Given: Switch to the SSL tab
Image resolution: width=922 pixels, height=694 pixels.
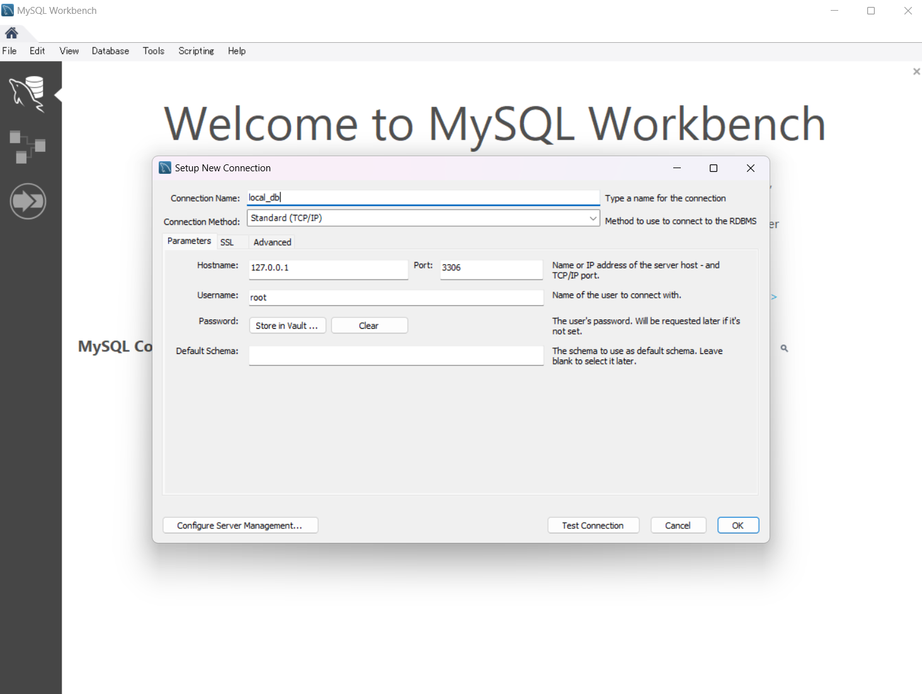Looking at the screenshot, I should (227, 242).
